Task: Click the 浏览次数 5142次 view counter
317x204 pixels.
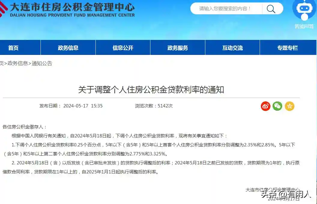Action: point(154,106)
